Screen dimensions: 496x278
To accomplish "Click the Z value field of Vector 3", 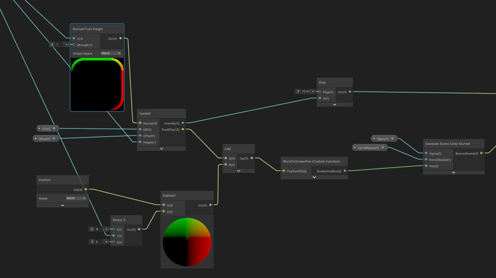I will point(99,242).
